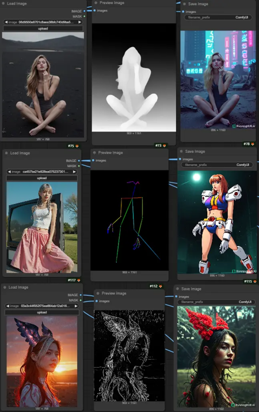Select next image with right arrow for file 06d9550e8701
Image resolution: width=259 pixels, height=412 pixels.
point(80,22)
